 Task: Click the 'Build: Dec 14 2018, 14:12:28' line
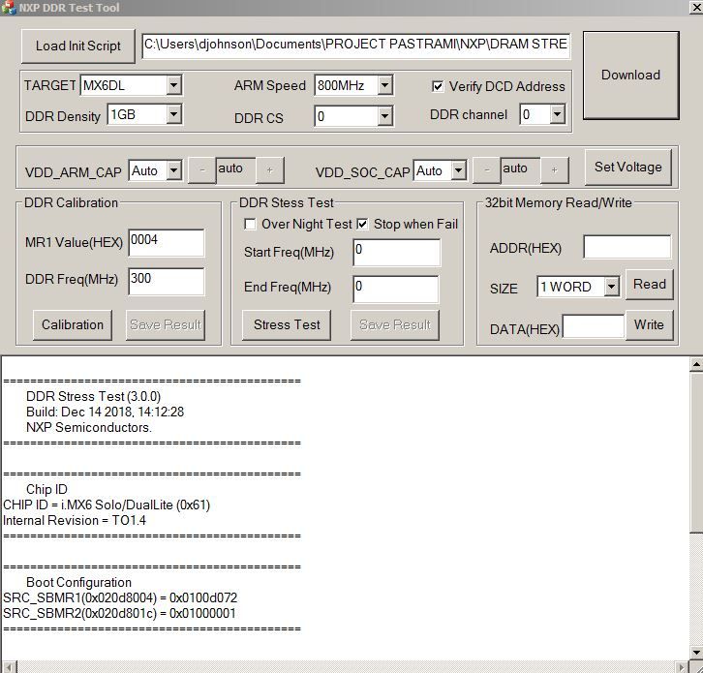click(105, 412)
